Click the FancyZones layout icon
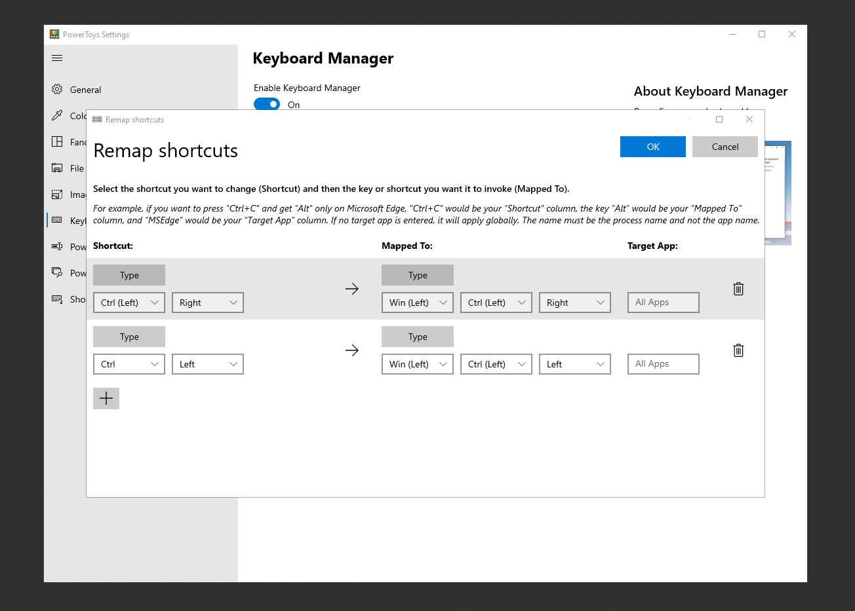 [x=57, y=142]
